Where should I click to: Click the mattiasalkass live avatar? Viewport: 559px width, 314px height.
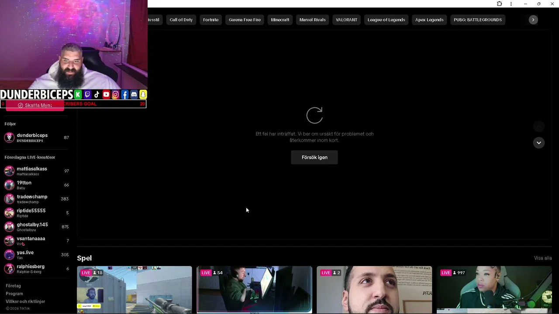click(x=9, y=171)
